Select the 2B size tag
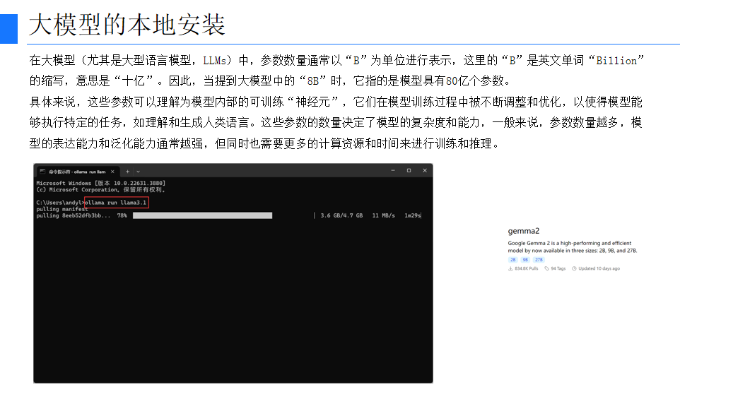Image resolution: width=733 pixels, height=411 pixels. click(513, 260)
